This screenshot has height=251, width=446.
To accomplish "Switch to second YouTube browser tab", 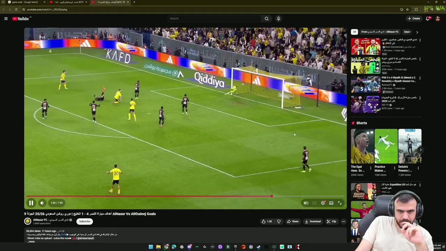I will (x=68, y=2).
